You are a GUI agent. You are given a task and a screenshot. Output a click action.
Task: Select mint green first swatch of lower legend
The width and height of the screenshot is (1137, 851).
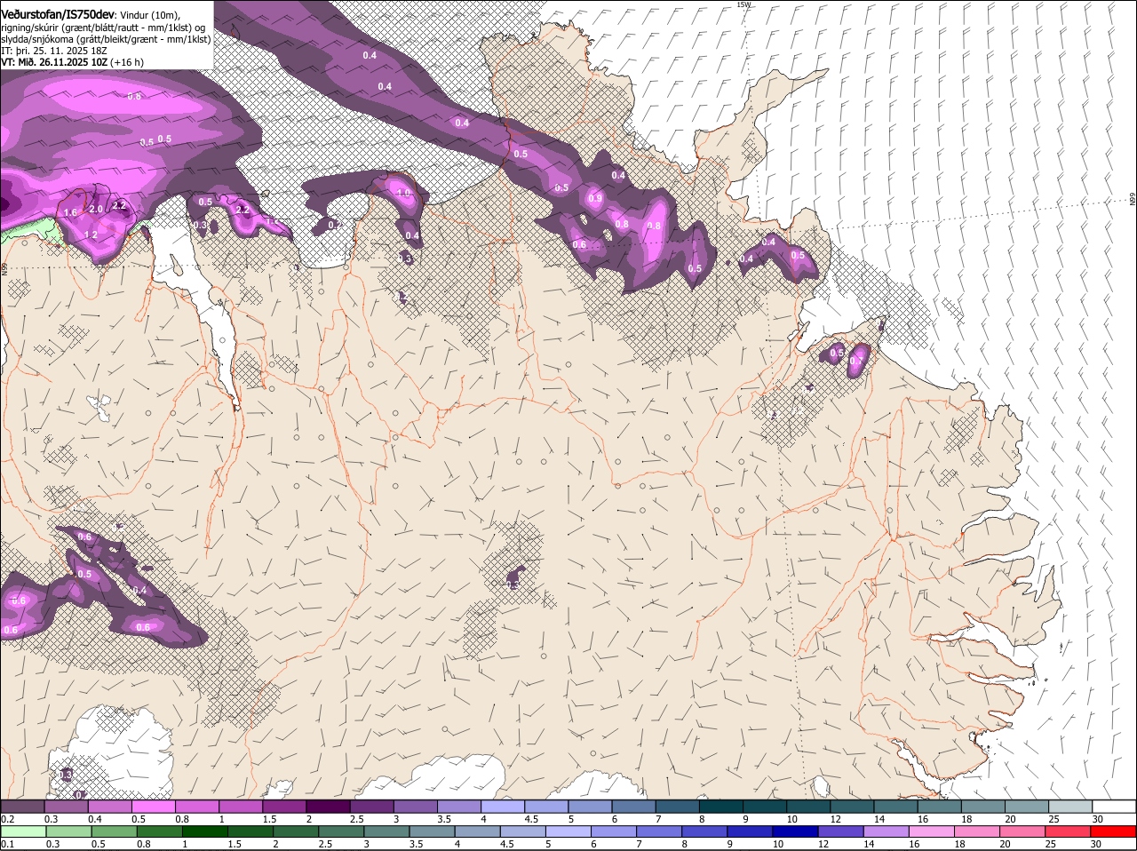pyautogui.click(x=22, y=831)
